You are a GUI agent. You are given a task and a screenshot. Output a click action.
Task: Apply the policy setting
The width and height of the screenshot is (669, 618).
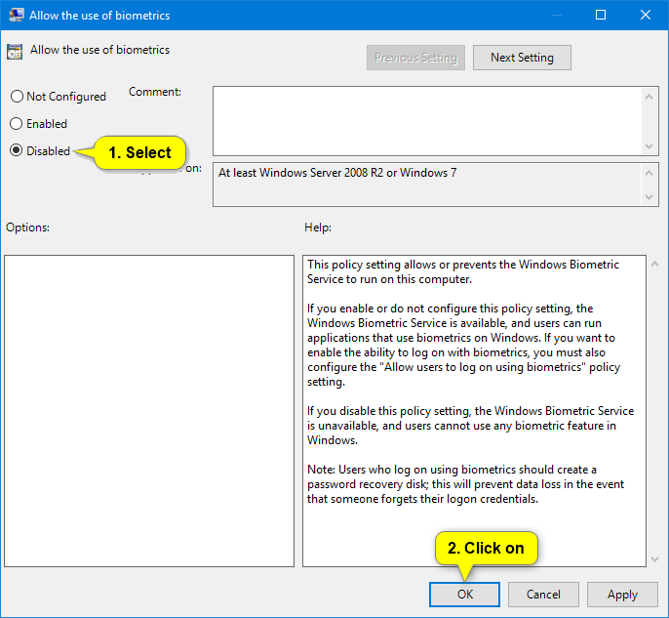click(622, 595)
